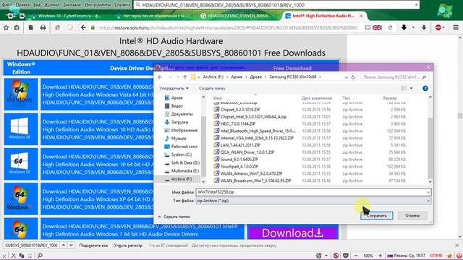Screen dimensions: 463x260
Task: Sort by 'Дата изменения' column header
Action: 317,98
